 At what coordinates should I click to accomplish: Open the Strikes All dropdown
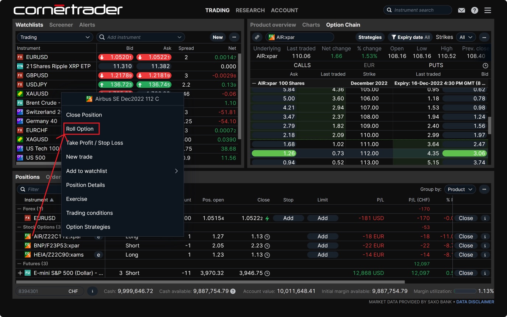(x=466, y=37)
